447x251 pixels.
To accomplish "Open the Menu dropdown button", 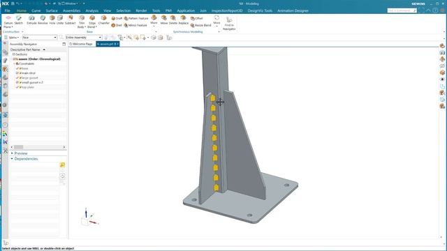I will click(12, 37).
